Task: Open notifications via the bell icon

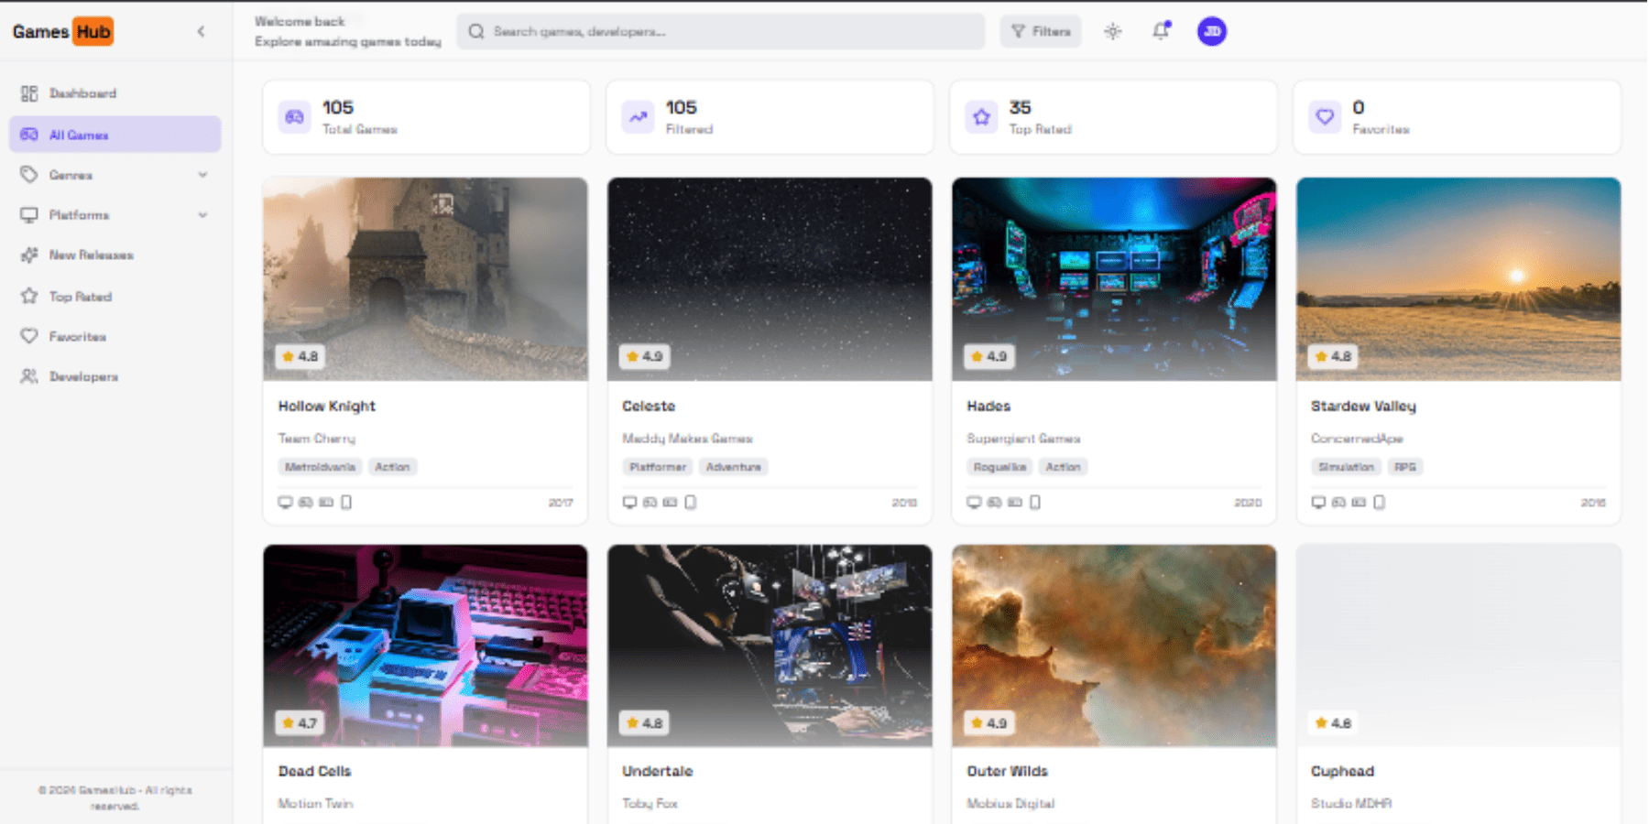Action: (x=1160, y=30)
